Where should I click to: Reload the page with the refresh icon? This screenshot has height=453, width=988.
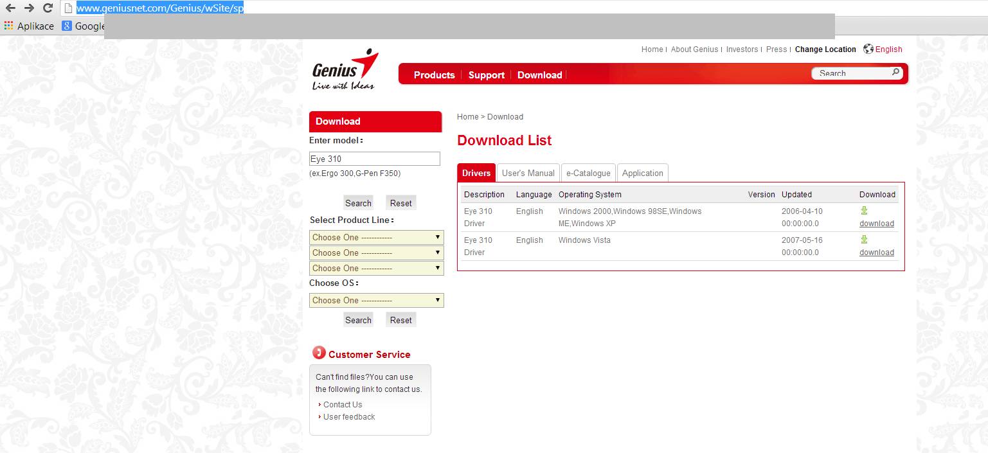pyautogui.click(x=48, y=8)
